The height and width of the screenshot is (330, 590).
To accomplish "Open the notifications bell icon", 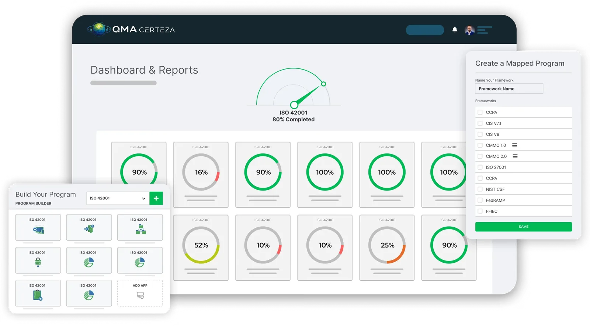I will click(x=455, y=30).
